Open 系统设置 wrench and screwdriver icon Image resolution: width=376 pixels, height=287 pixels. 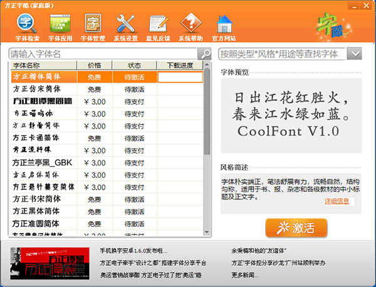[x=125, y=28]
